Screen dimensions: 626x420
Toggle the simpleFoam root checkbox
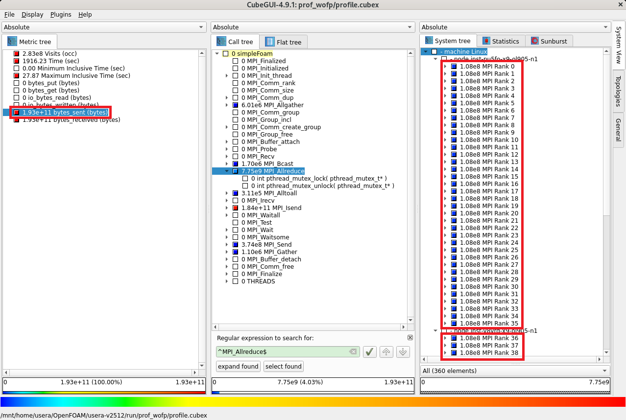pos(226,54)
